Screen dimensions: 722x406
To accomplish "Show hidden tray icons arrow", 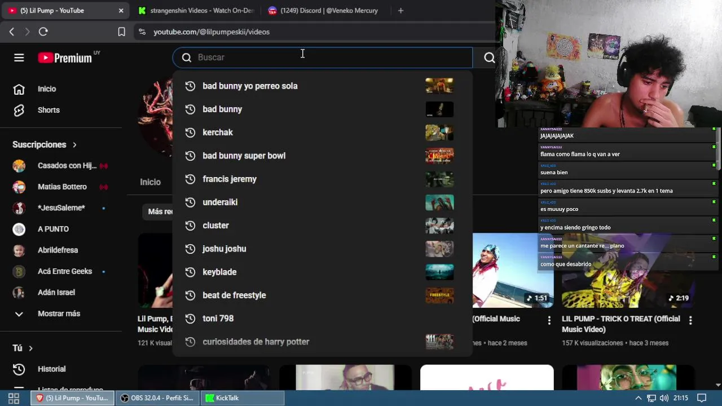I will tap(639, 398).
